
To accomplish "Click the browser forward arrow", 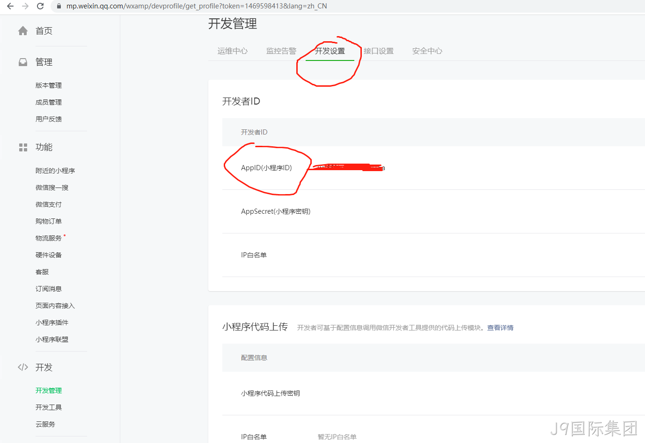I will point(25,6).
